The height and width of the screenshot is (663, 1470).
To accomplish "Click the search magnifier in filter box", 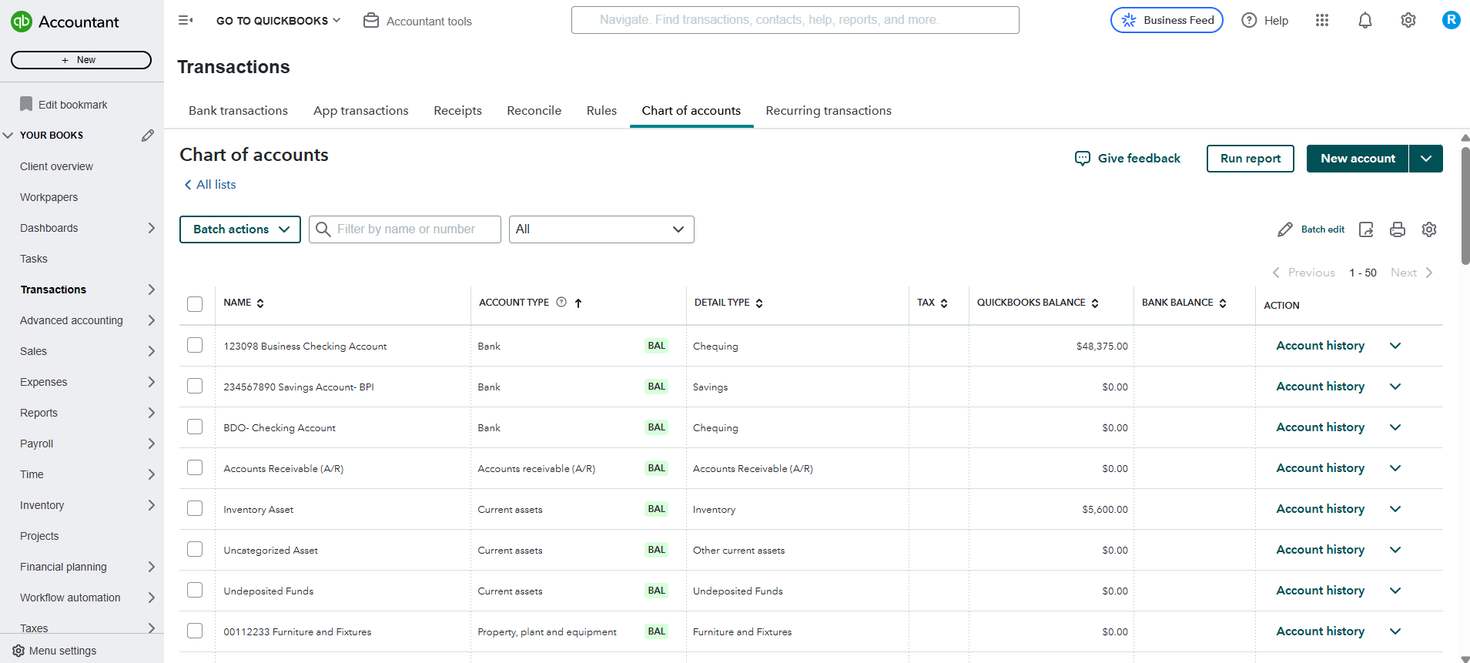I will (323, 229).
